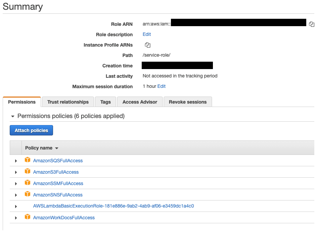Click the AmazonS3FullAccess policy cube icon
316x232 pixels.
[28, 171]
